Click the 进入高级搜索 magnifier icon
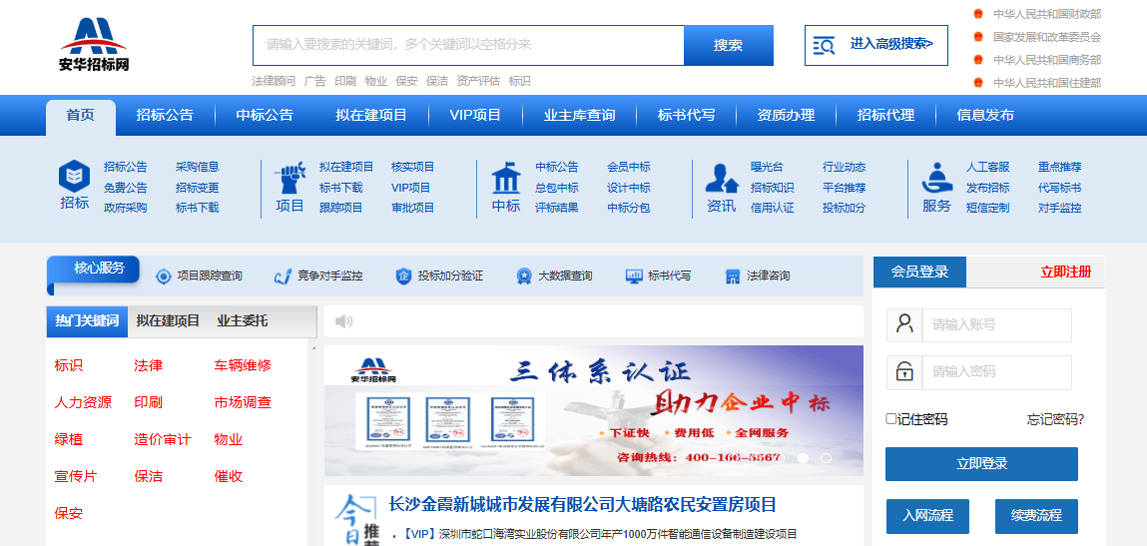The height and width of the screenshot is (546, 1147). [824, 45]
